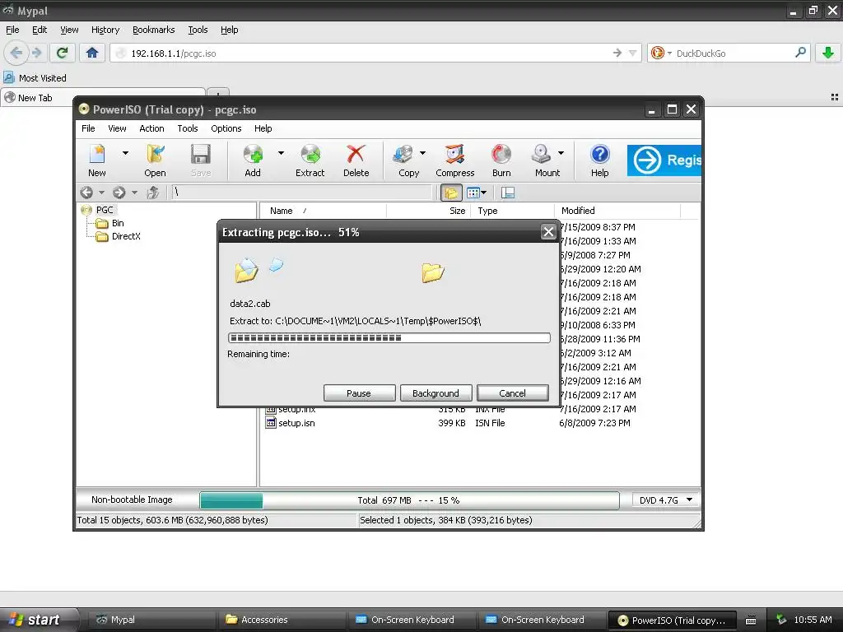Open the Mypal Bookmarks menu
The image size is (843, 632).
point(154,30)
